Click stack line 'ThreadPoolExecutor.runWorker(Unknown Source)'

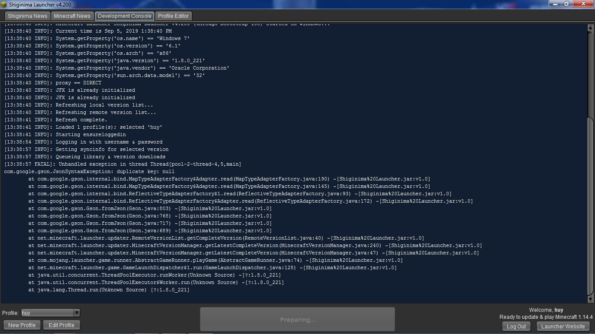[x=155, y=275]
